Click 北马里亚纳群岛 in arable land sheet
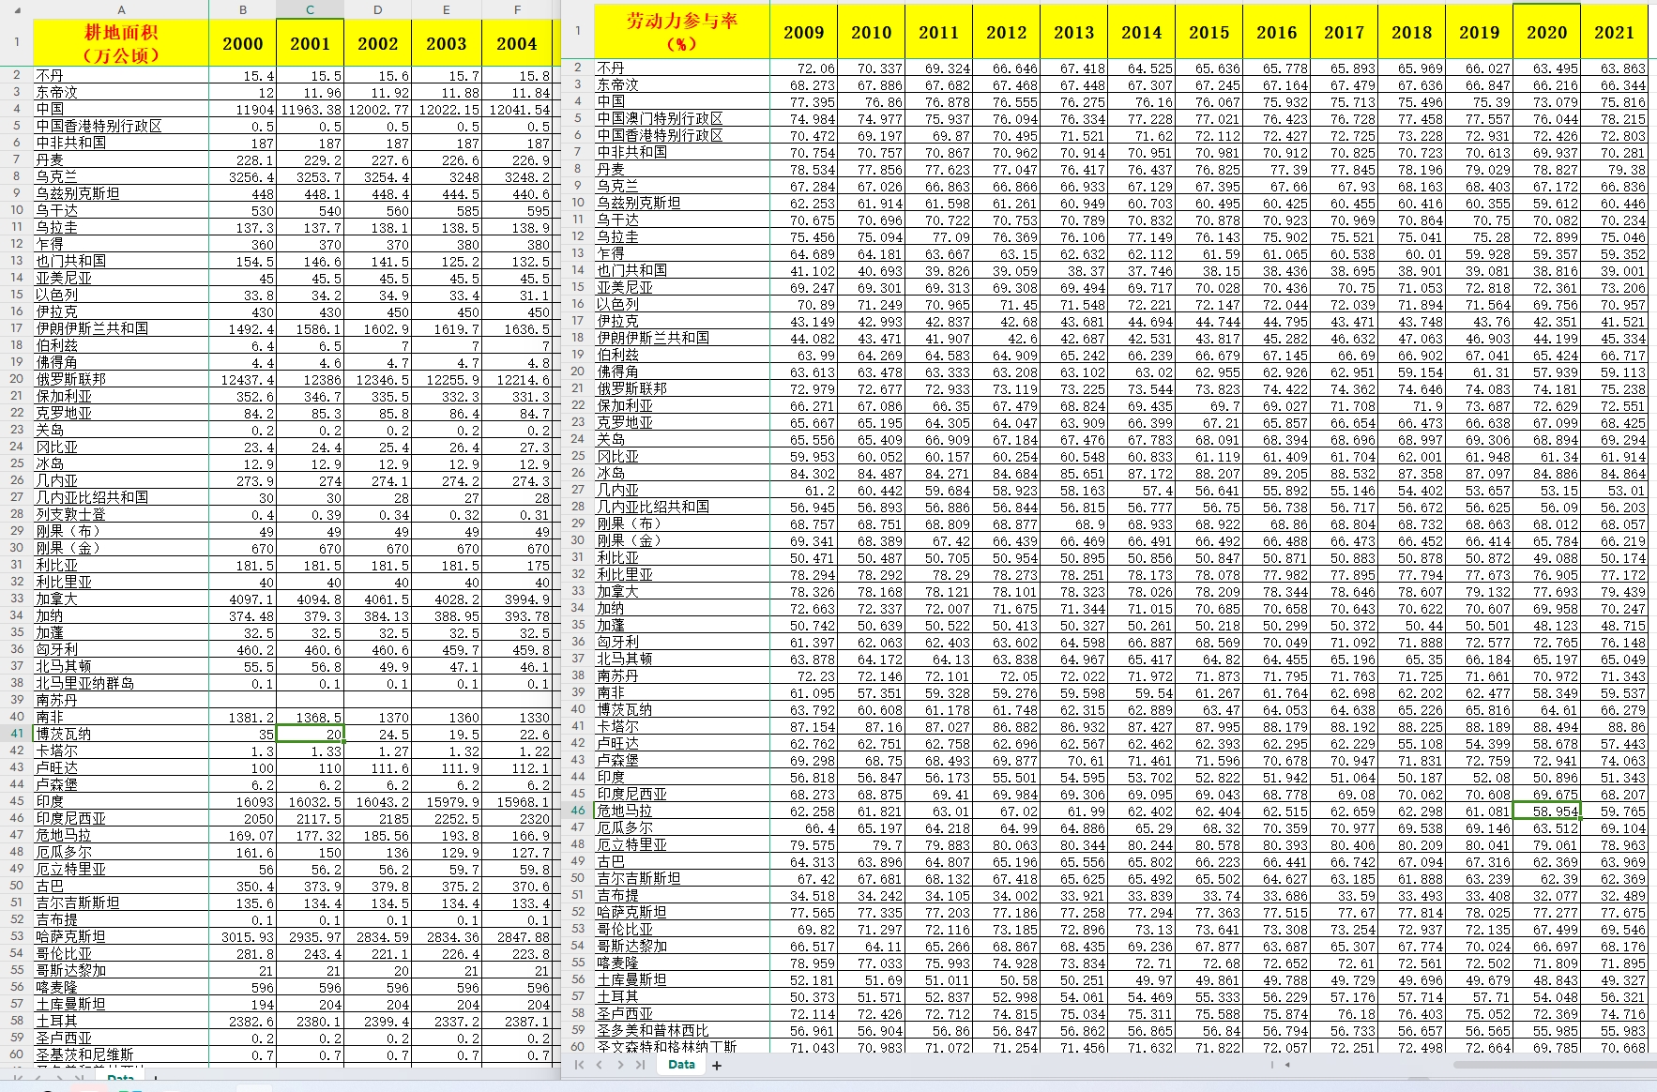 click(x=121, y=683)
